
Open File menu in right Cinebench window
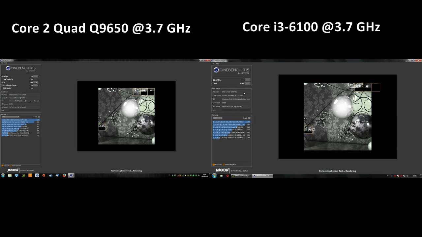[x=213, y=64]
